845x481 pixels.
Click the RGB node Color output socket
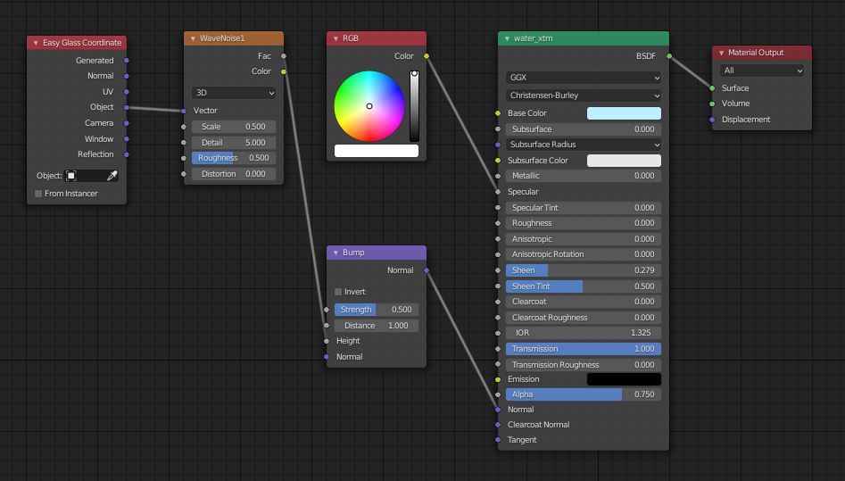427,56
